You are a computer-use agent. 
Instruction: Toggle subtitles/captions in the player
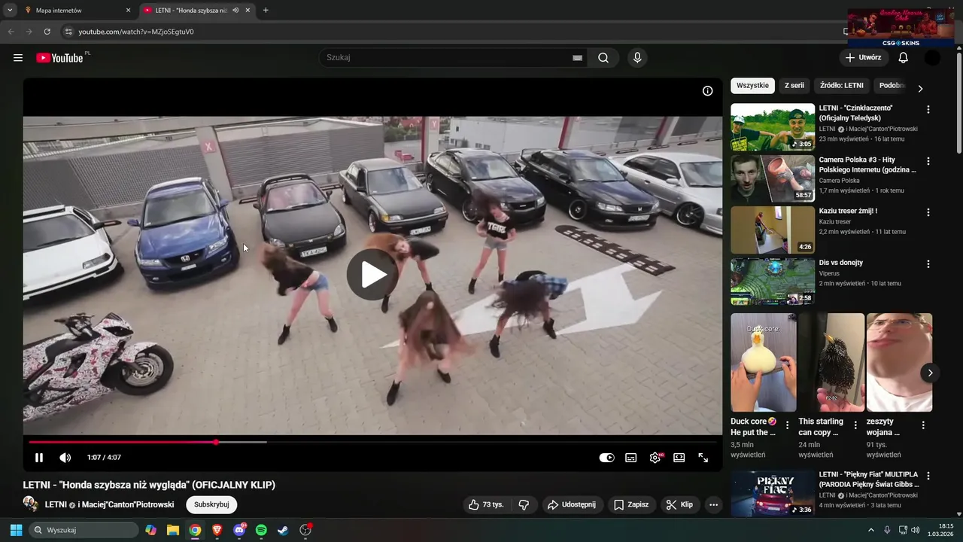tap(631, 458)
